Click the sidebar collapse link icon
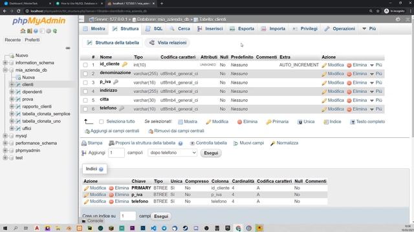The height and width of the screenshot is (232, 414). (68, 48)
